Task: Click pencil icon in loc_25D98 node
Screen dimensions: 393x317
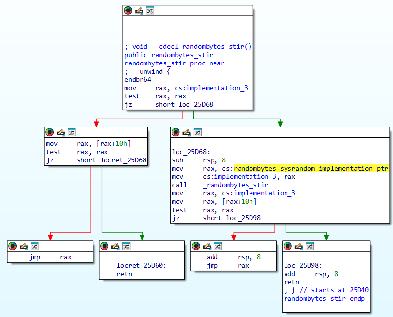Action: [x=299, y=246]
